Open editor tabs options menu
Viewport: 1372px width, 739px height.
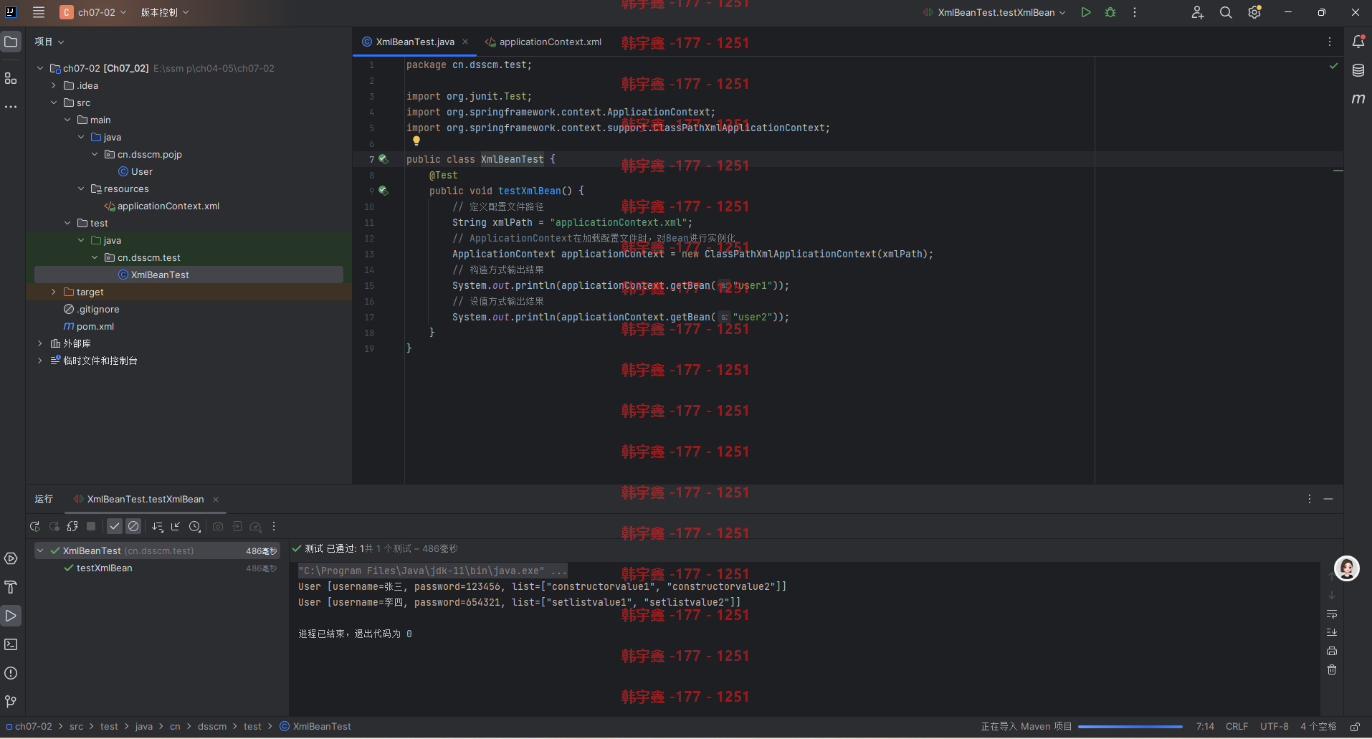pos(1330,42)
